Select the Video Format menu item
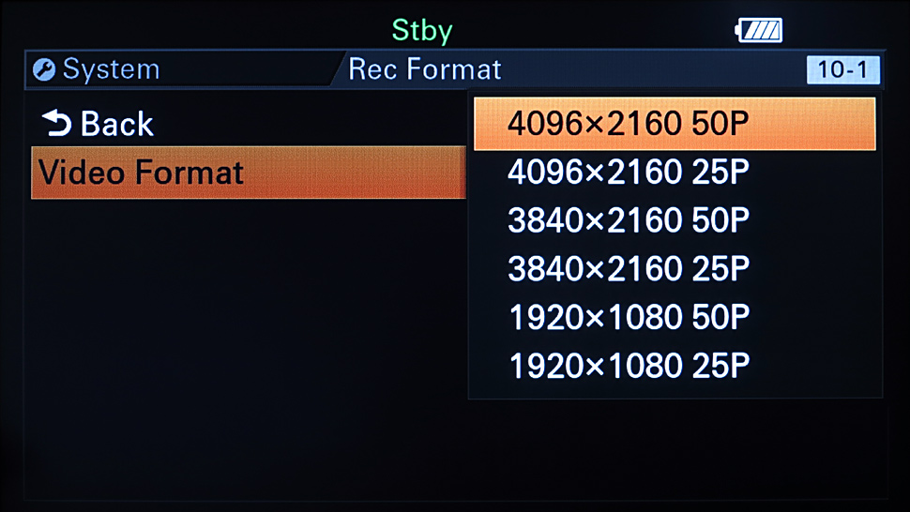The height and width of the screenshot is (512, 910). coord(249,173)
